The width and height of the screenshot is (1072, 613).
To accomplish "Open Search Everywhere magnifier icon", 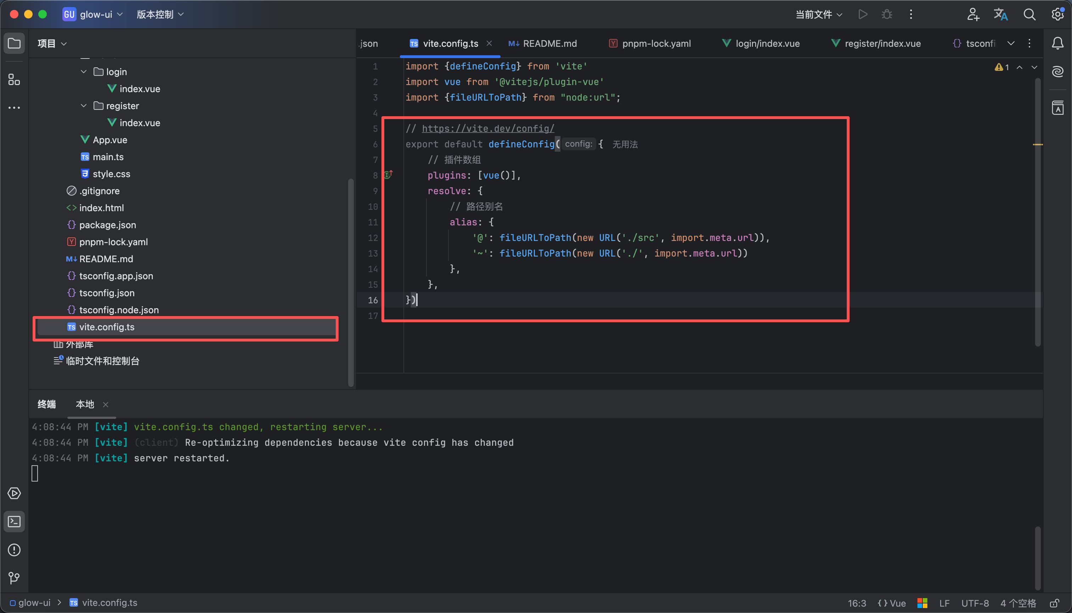I will [1029, 14].
